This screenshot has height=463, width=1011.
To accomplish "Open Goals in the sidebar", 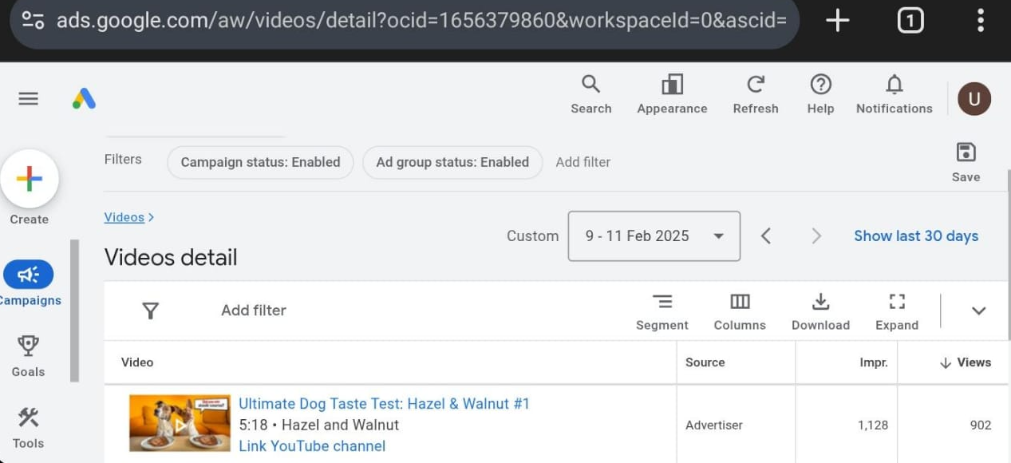I will pyautogui.click(x=29, y=355).
